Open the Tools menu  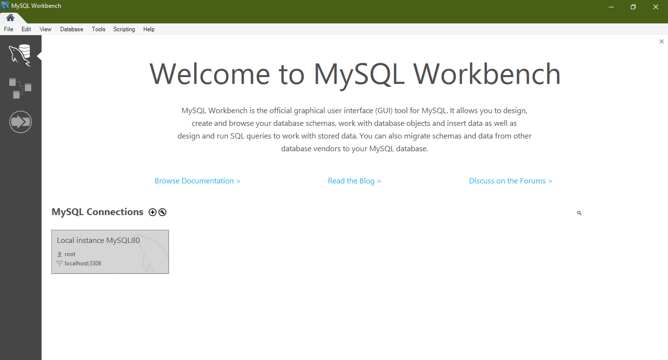pos(99,29)
